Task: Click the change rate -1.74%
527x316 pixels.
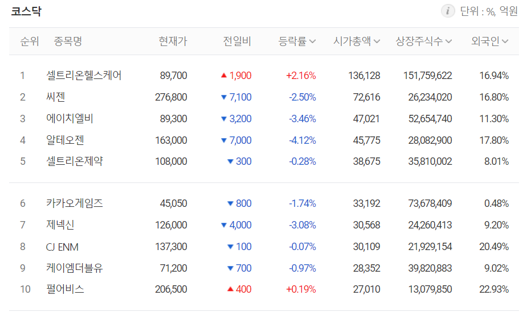Action: (x=303, y=203)
